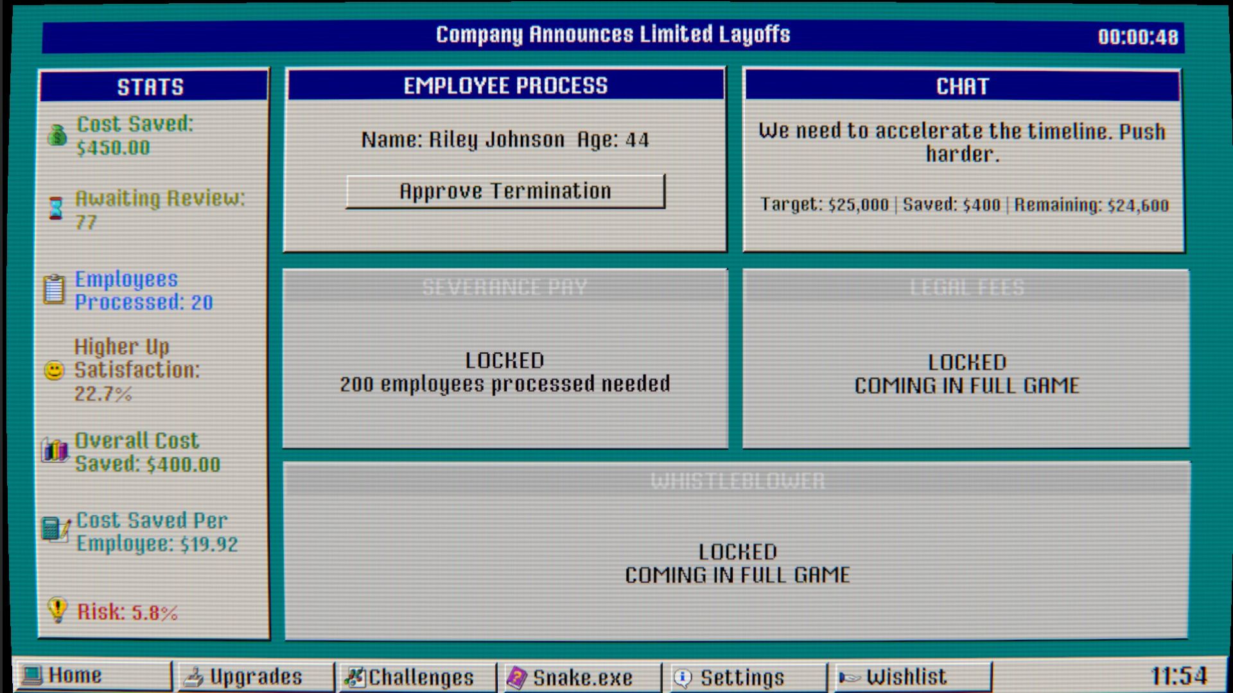Click the clipboard Employees Processed icon
The height and width of the screenshot is (693, 1233).
[x=54, y=289]
